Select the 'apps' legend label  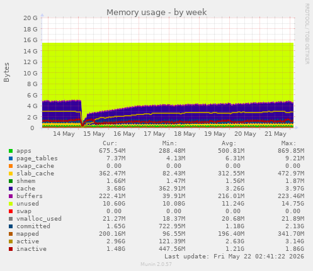pos(24,151)
